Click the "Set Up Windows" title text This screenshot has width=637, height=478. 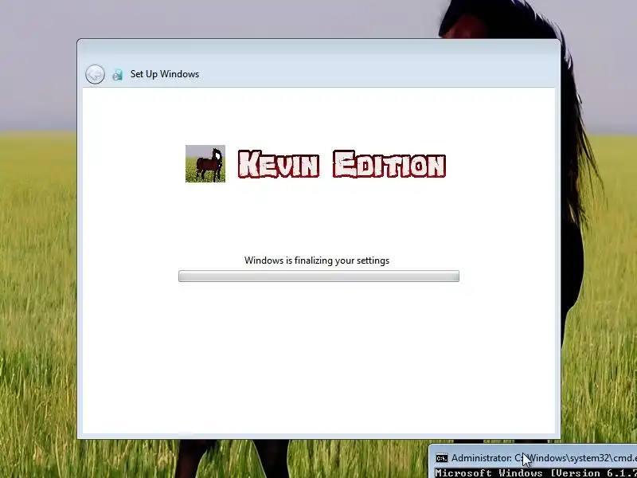pyautogui.click(x=165, y=74)
